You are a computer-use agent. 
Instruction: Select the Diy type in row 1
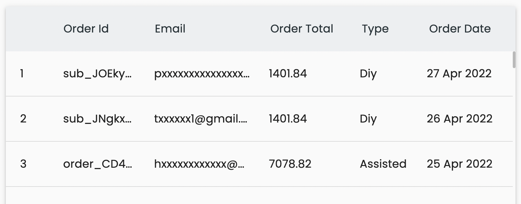[x=368, y=74]
